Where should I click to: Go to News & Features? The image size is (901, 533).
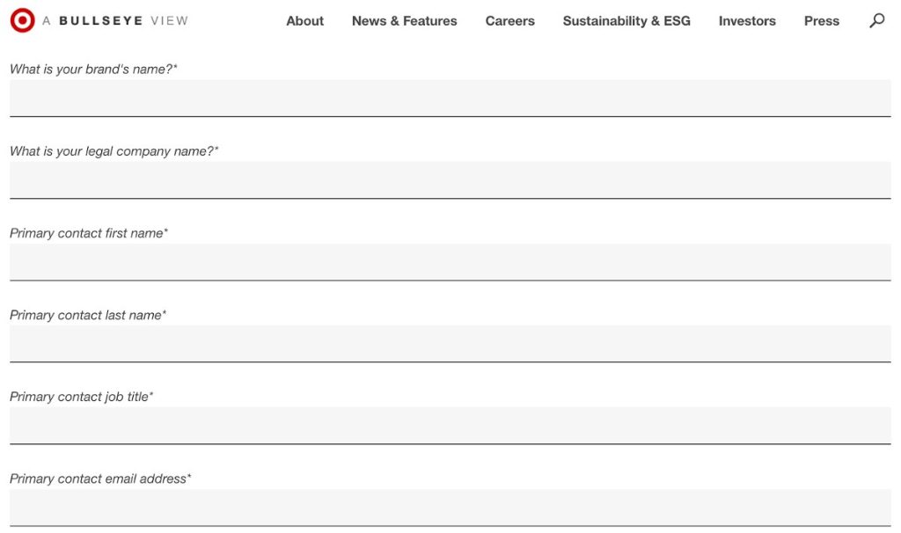404,21
